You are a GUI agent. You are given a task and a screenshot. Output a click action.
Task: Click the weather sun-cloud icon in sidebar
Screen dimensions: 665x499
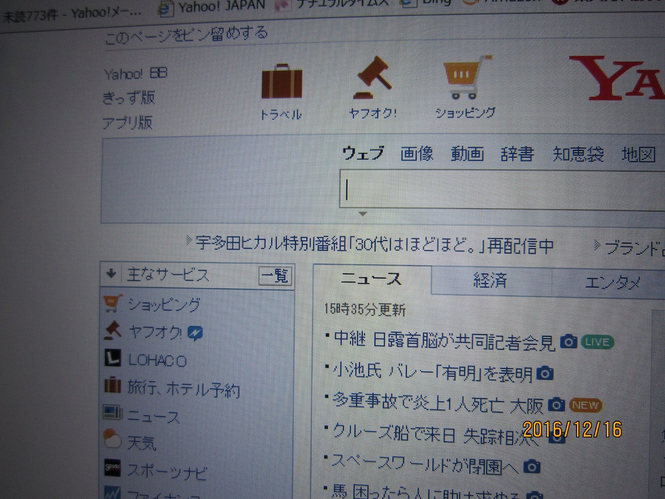pos(112,440)
